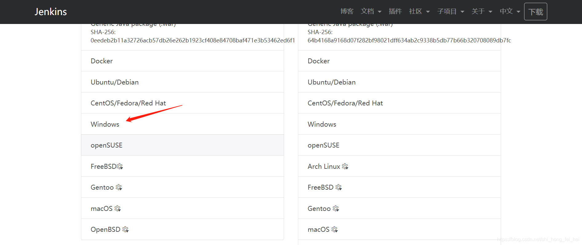Open FreeBSD in the right column
Image resolution: width=582 pixels, height=245 pixels.
(399, 187)
